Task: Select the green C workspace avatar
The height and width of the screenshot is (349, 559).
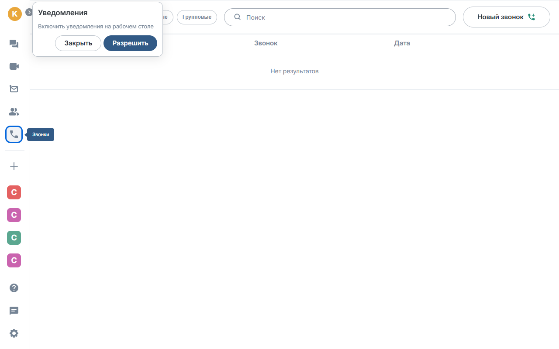Action: 14,238
